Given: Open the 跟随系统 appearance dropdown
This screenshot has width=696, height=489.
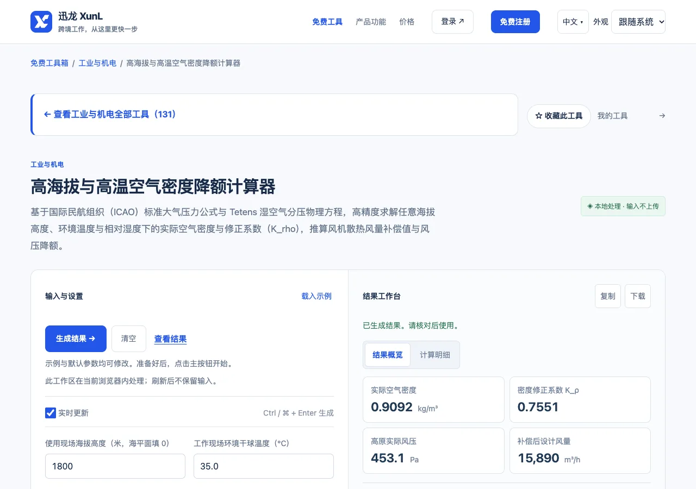Looking at the screenshot, I should point(638,22).
